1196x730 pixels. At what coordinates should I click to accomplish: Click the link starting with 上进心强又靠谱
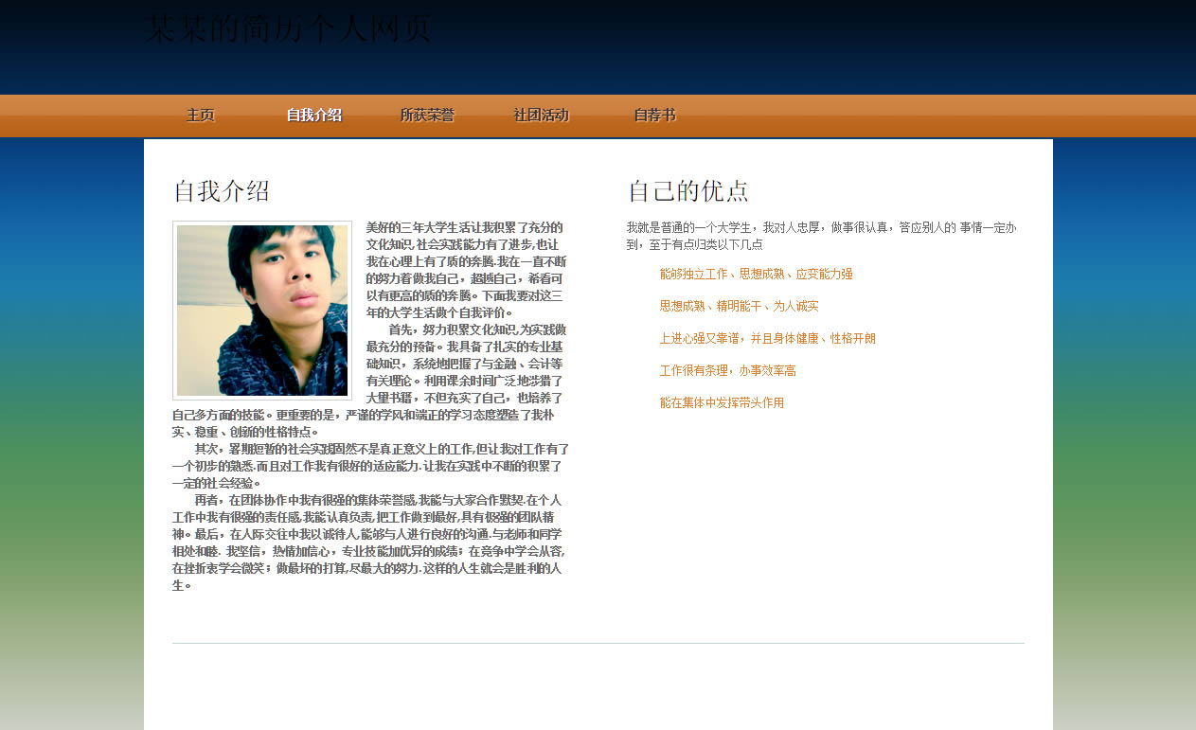click(x=767, y=339)
